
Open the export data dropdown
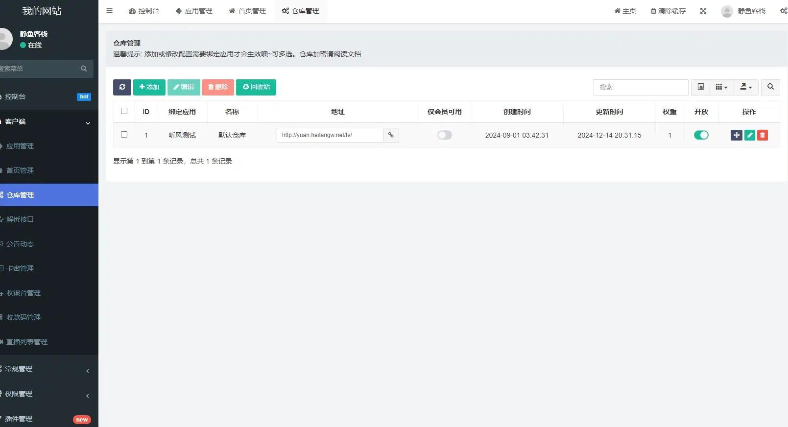coord(746,87)
